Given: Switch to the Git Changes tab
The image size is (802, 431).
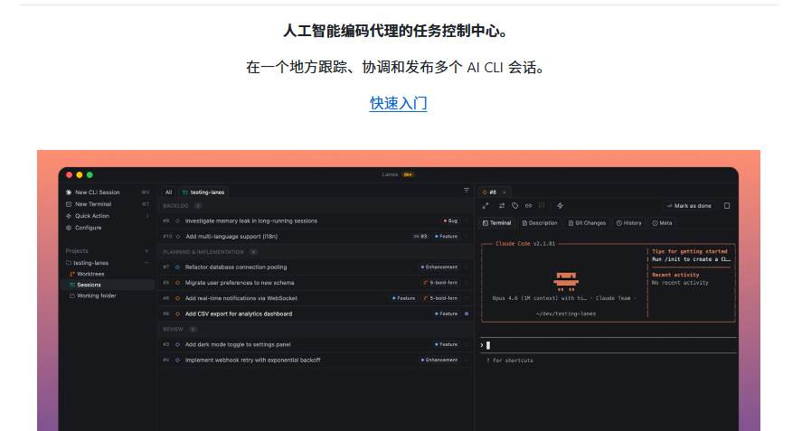Looking at the screenshot, I should click(587, 223).
